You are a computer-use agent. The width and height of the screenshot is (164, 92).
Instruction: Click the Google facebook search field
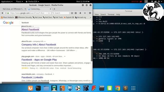pos(55,23)
